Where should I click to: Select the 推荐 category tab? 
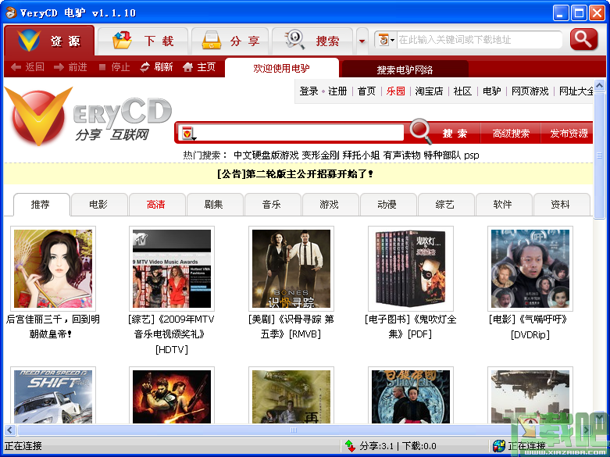tap(41, 205)
